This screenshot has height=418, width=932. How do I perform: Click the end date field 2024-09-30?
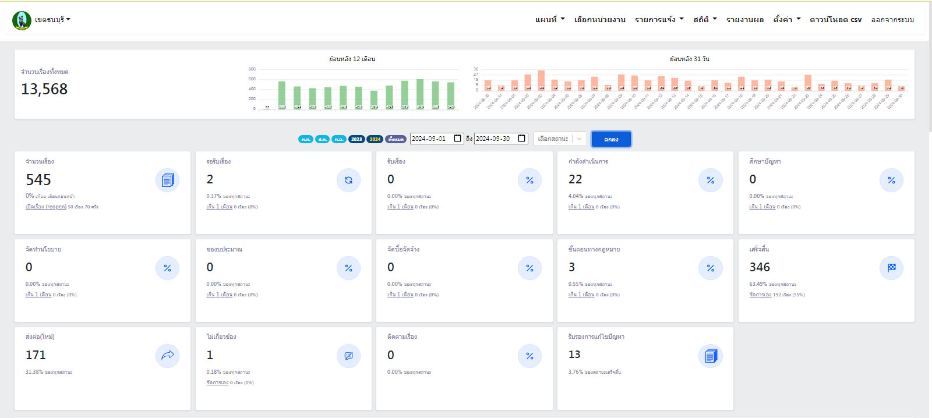click(x=494, y=139)
